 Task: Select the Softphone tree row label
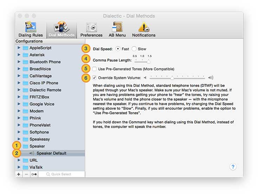(x=39, y=132)
